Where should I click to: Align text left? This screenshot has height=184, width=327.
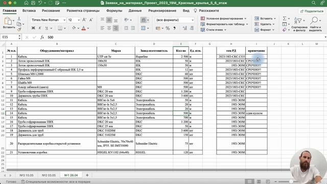102,28
